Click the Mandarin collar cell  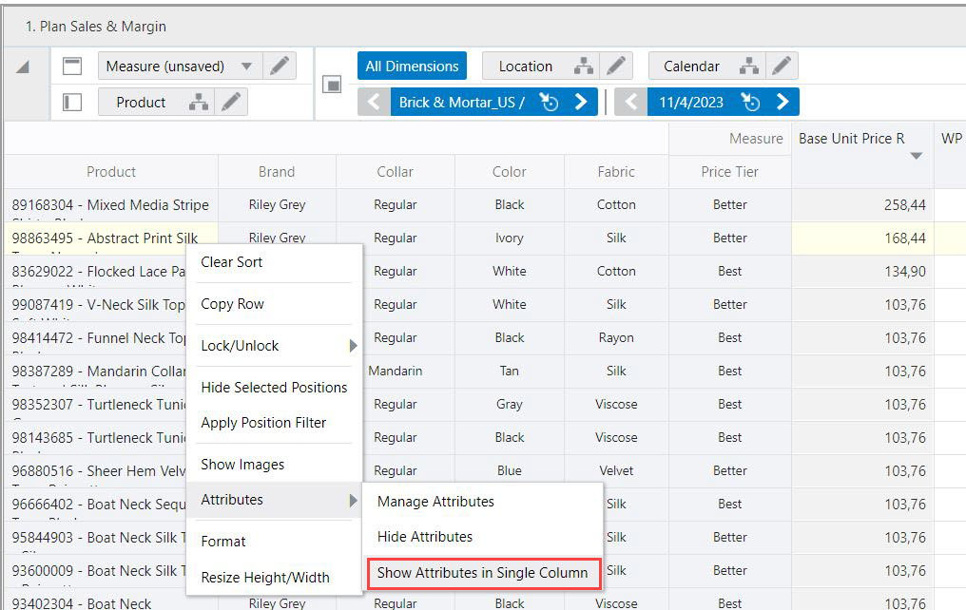[x=396, y=372]
